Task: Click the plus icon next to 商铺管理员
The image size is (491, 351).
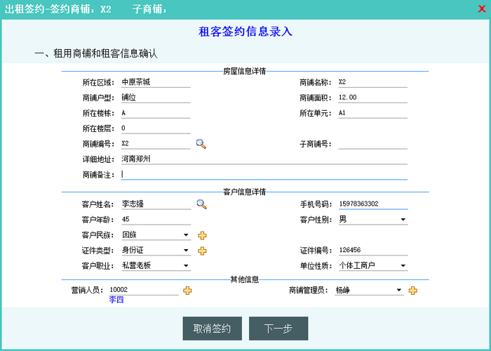Action: [413, 290]
